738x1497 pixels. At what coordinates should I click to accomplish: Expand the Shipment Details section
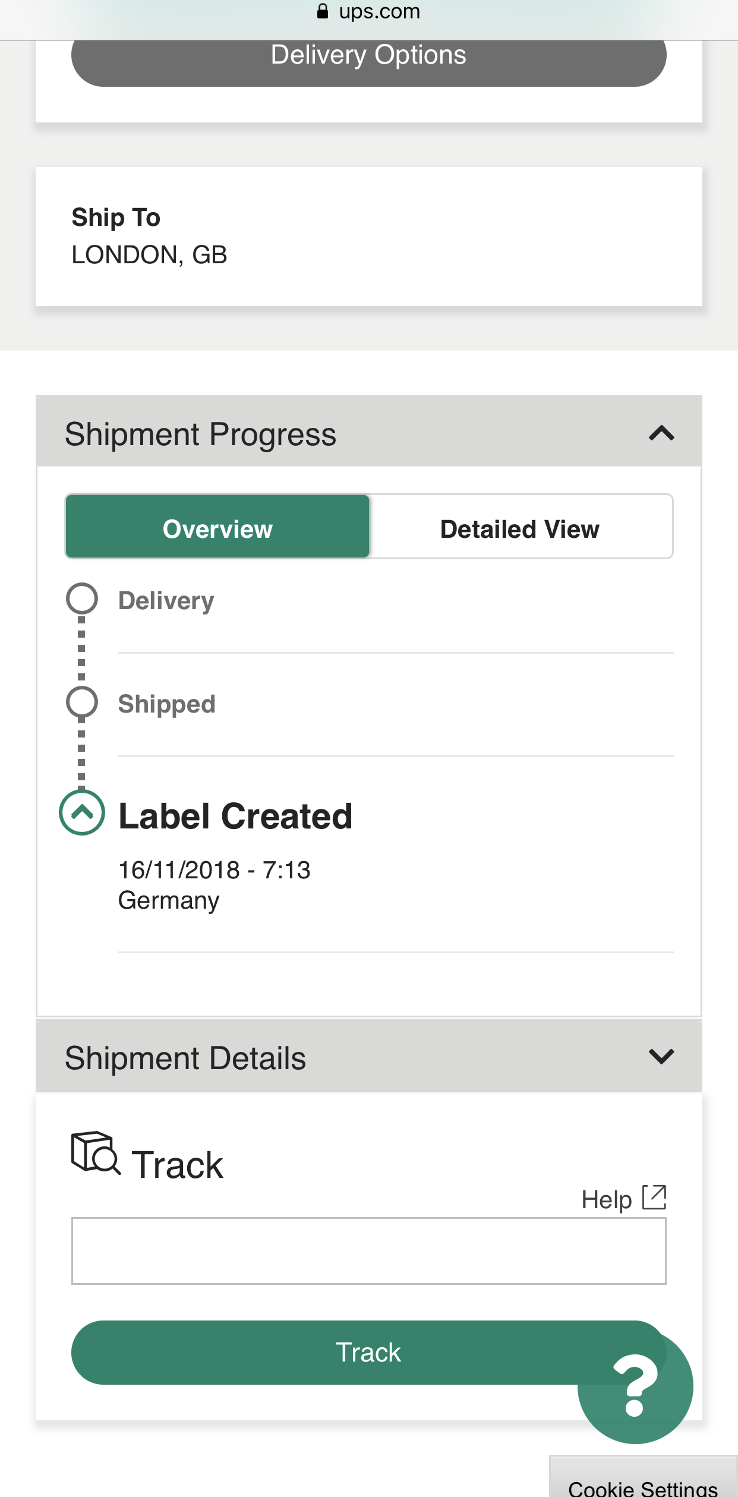tap(661, 1057)
